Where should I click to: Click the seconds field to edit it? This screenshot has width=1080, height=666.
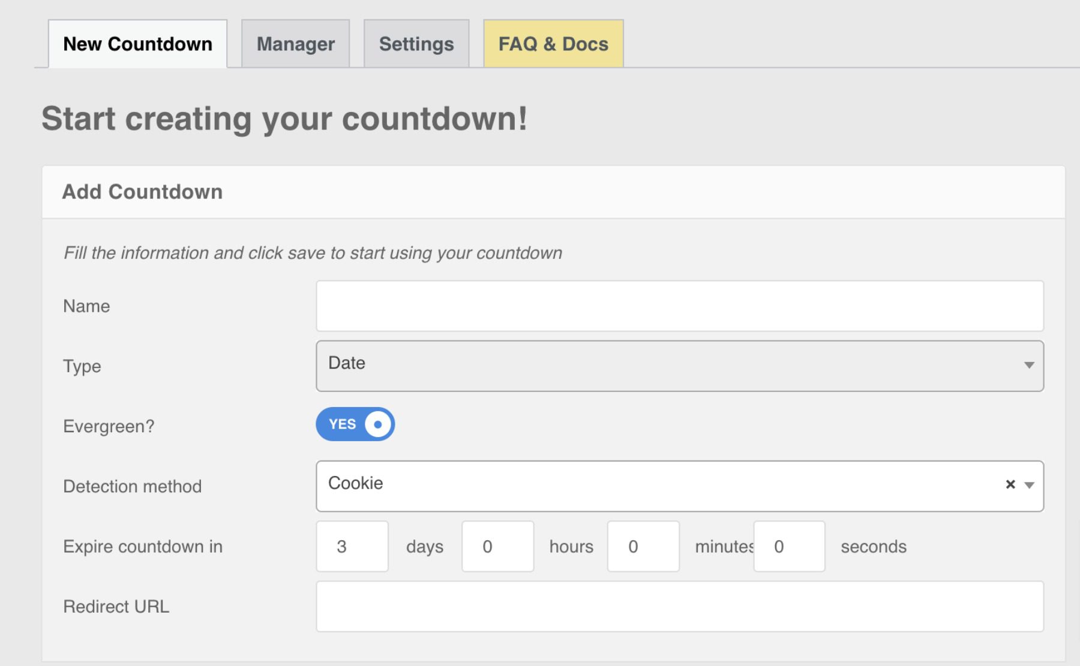point(789,546)
